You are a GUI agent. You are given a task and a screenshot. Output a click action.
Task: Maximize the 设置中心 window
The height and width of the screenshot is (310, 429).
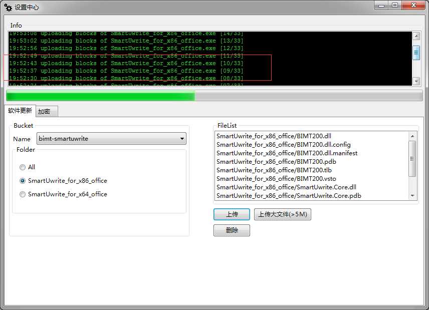pos(395,5)
